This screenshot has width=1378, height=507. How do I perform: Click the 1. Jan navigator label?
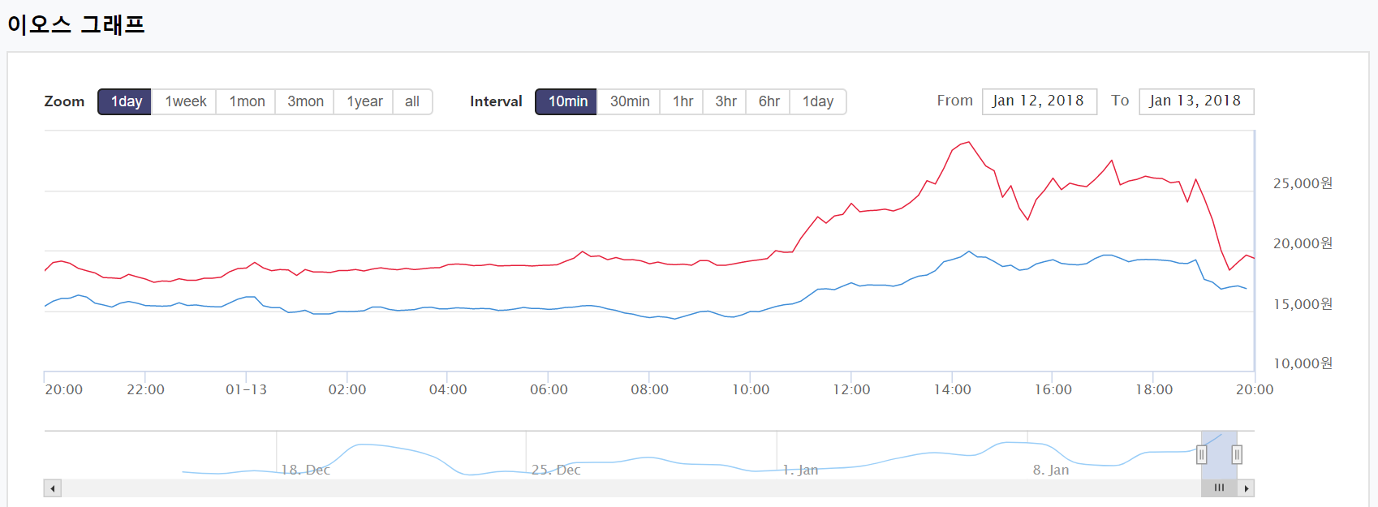tap(800, 470)
